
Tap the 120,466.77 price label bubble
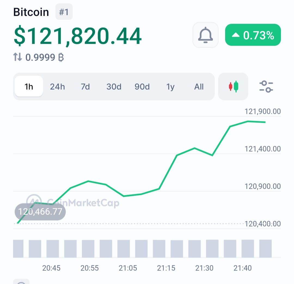tap(40, 212)
